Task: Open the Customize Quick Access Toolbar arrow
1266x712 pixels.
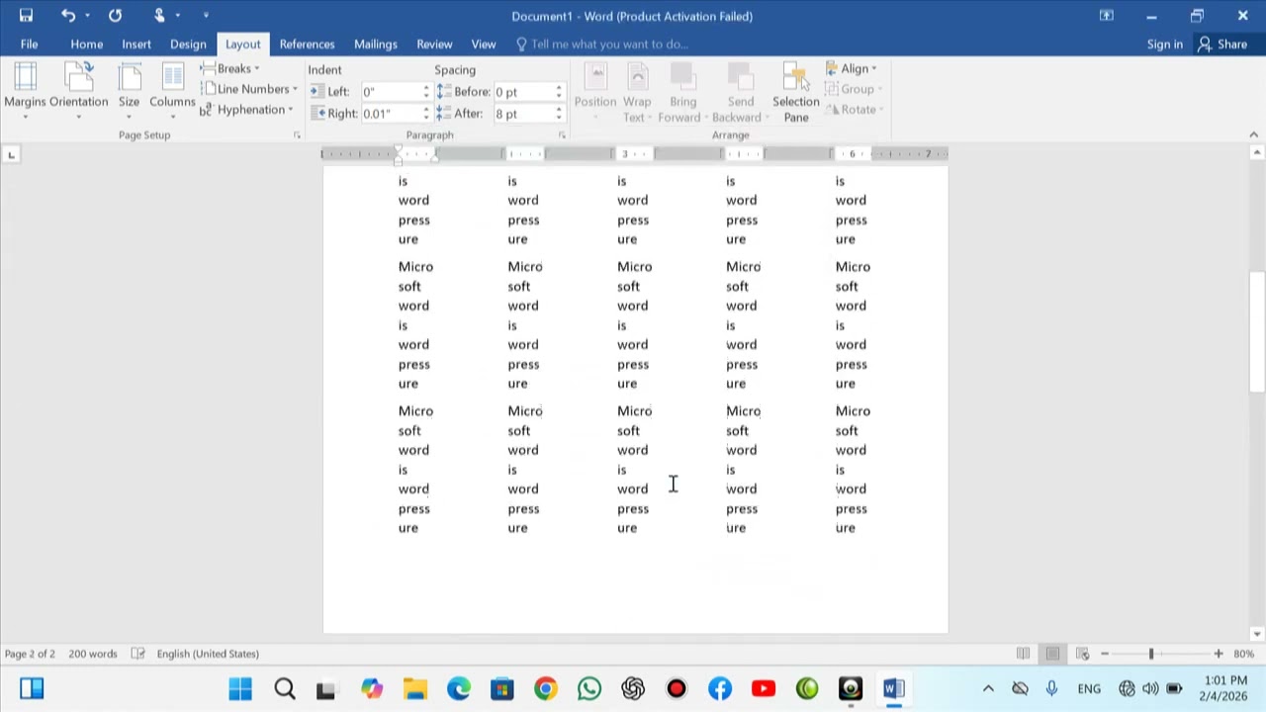Action: coord(206,16)
